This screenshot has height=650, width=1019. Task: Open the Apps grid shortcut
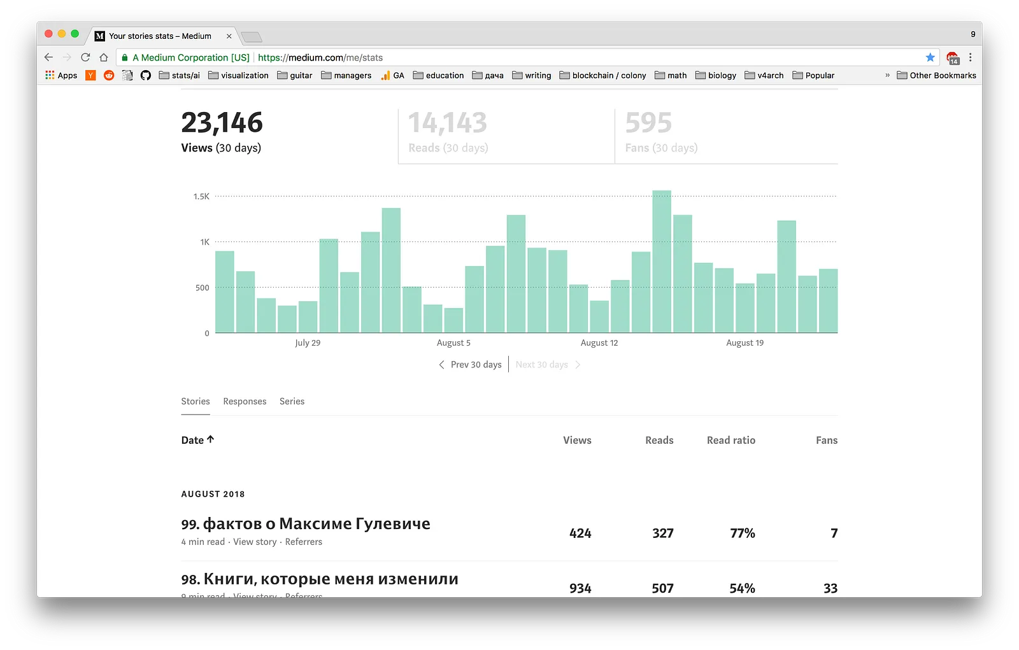point(61,75)
